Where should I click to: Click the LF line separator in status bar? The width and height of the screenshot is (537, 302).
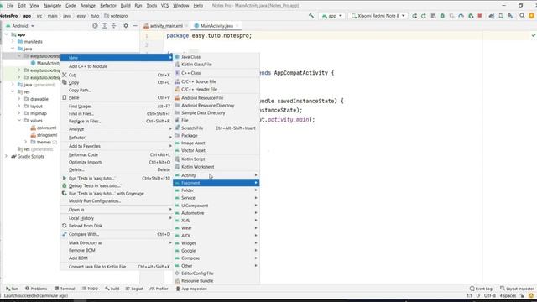[477, 295]
